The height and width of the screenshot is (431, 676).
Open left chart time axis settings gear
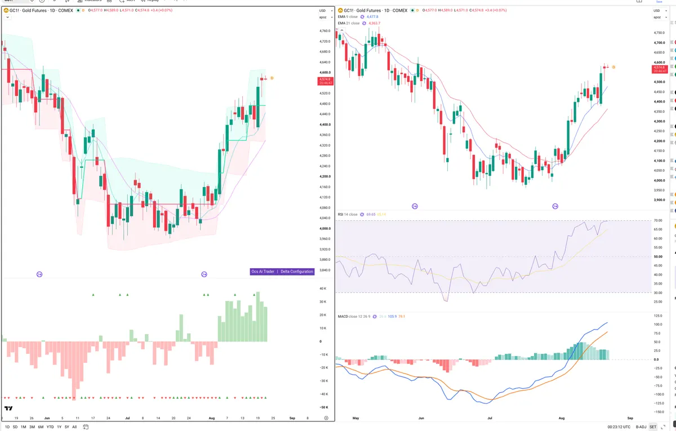click(326, 418)
